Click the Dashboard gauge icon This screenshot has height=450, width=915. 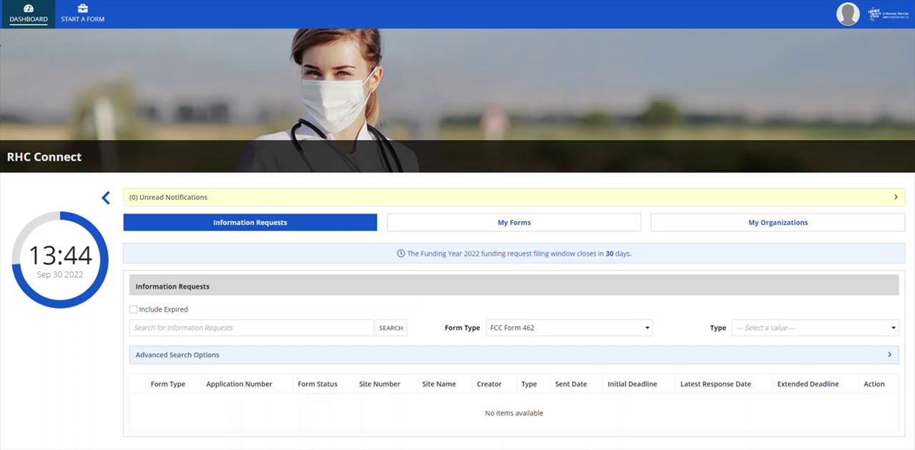(x=29, y=9)
